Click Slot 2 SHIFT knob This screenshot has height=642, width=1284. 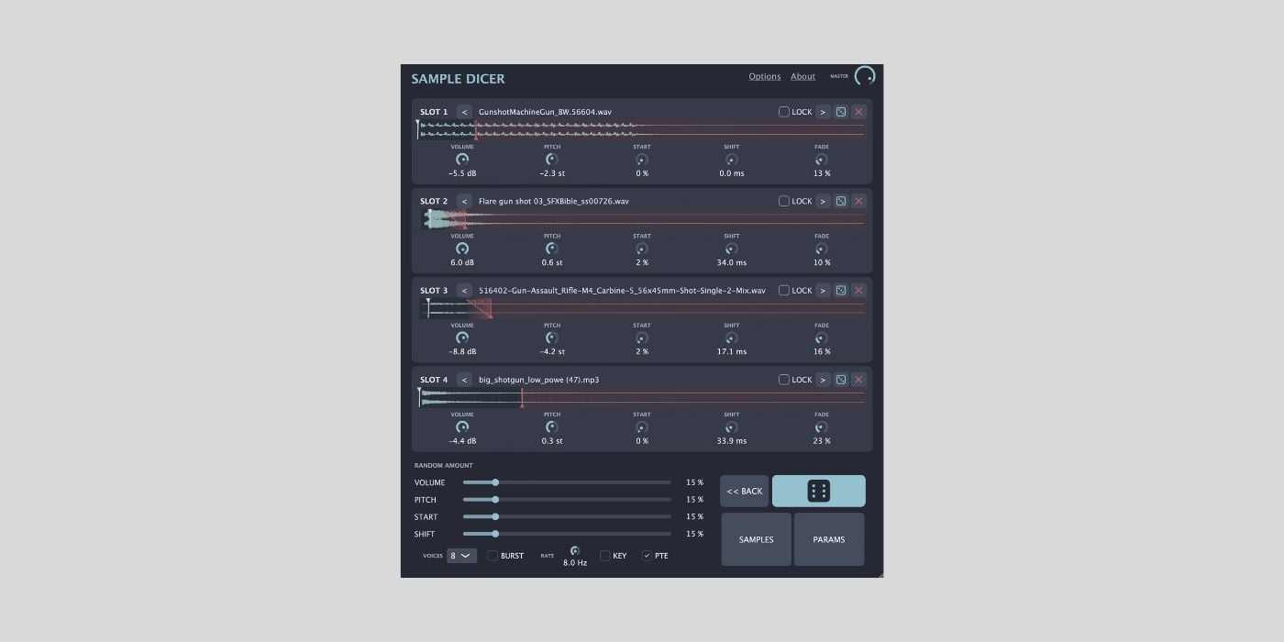click(x=732, y=249)
